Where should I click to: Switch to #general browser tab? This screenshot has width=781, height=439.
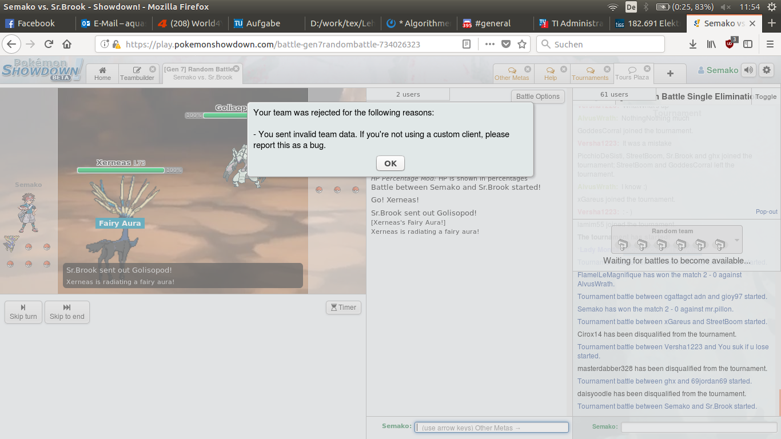click(x=495, y=23)
